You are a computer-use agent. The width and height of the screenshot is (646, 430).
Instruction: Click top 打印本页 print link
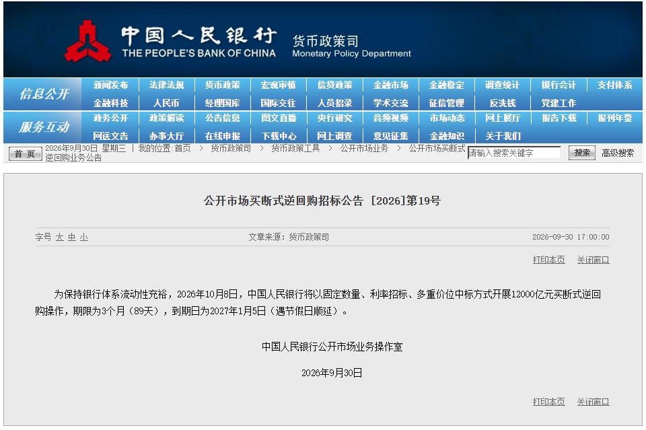tap(548, 260)
